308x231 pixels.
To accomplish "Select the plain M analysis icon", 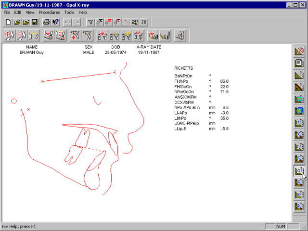I will pyautogui.click(x=299, y=194).
